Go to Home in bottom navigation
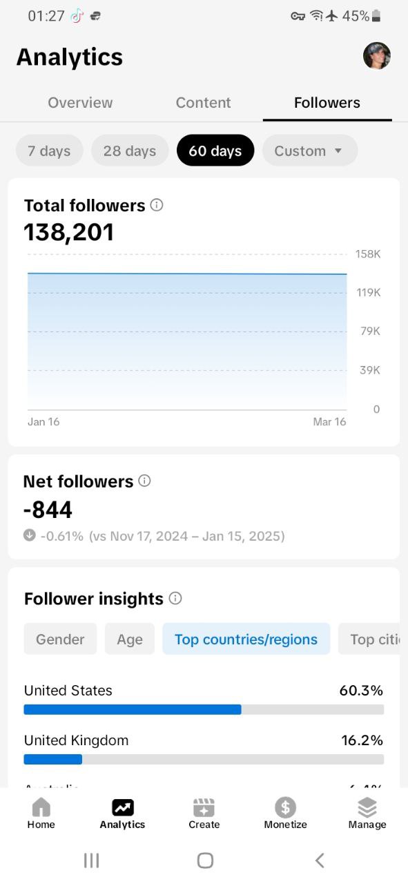This screenshot has height=884, width=408. (41, 807)
